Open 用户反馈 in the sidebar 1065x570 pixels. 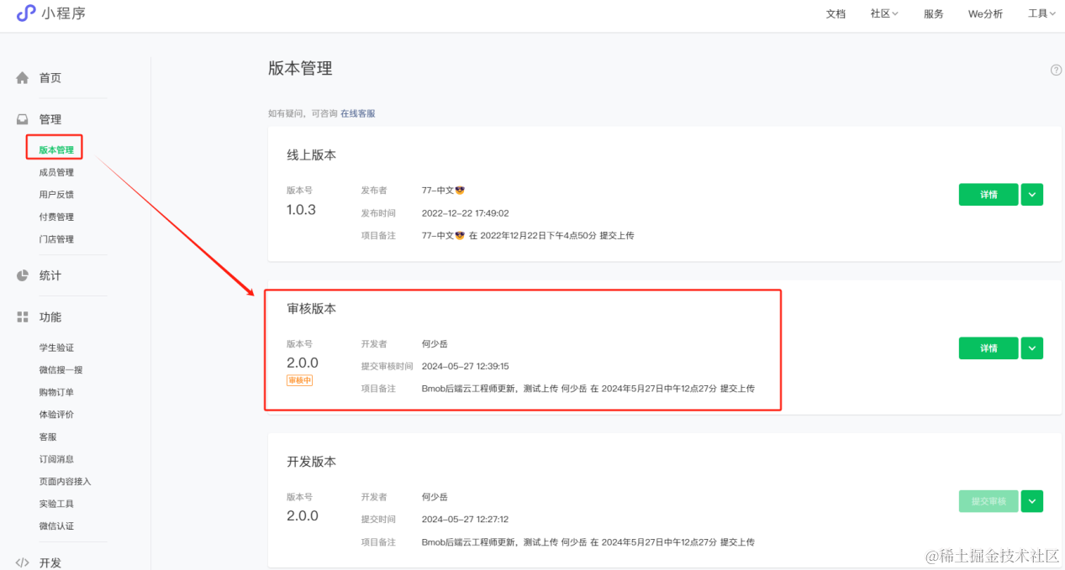point(56,195)
